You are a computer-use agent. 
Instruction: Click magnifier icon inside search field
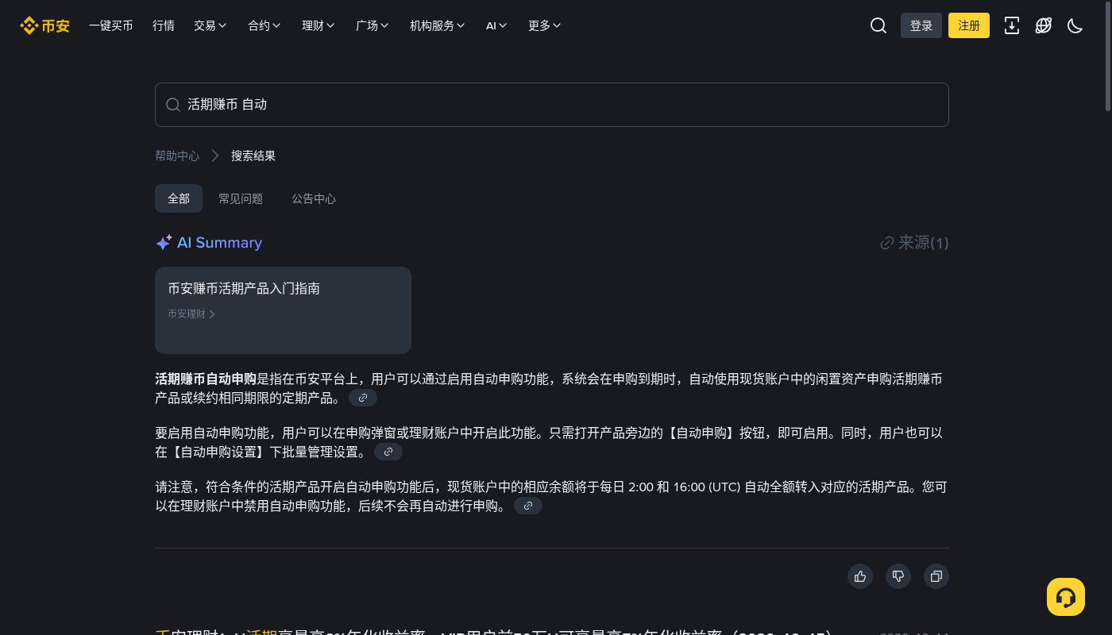(173, 105)
